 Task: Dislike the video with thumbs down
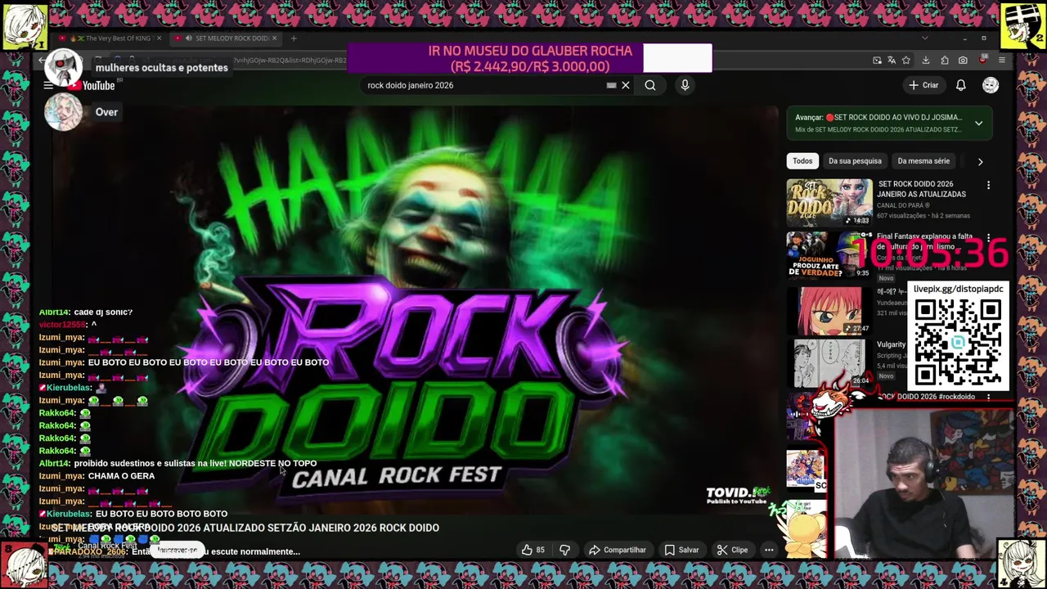point(564,550)
